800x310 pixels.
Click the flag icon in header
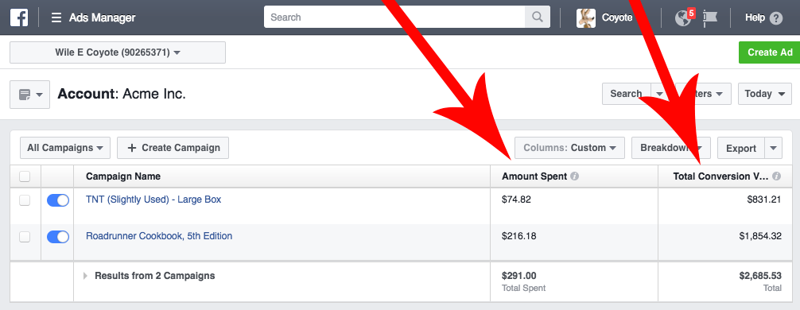click(710, 17)
